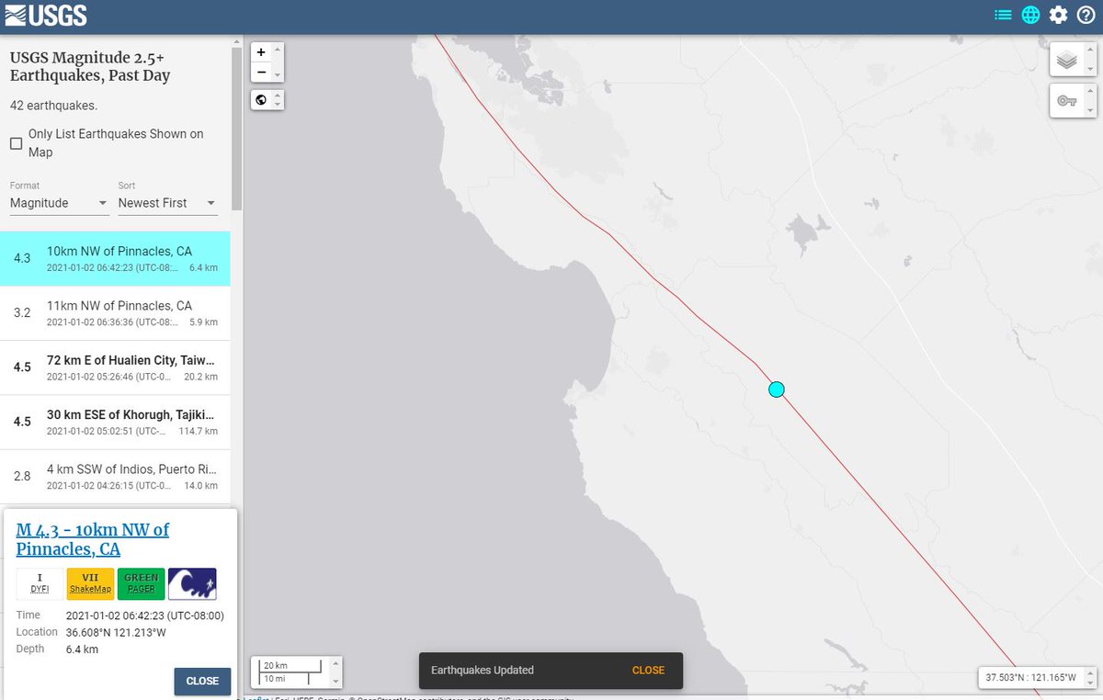Zoom out the map with minus button
The width and height of the screenshot is (1103, 700).
[x=261, y=73]
